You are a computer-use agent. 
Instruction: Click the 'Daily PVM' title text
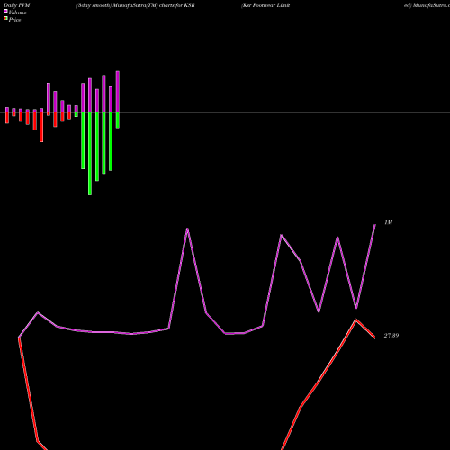pos(17,5)
